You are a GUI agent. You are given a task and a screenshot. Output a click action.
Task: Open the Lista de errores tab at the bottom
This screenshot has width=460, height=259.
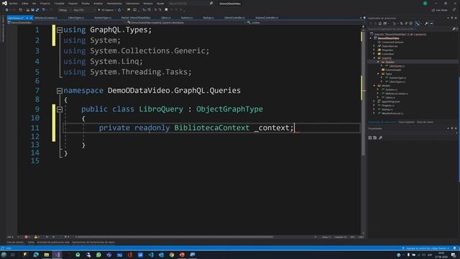tap(15, 242)
